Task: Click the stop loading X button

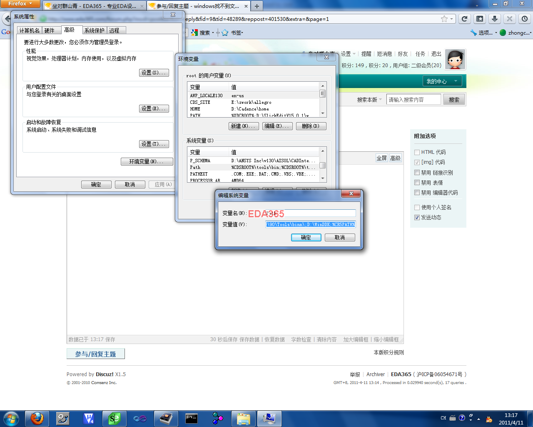Action: [509, 19]
